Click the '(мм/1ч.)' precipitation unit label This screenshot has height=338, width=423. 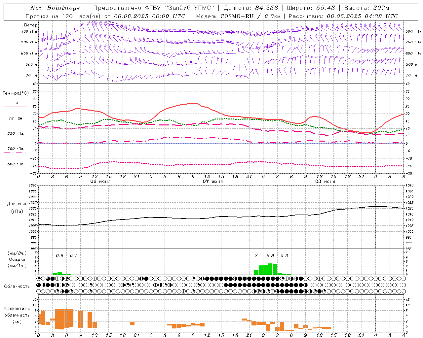(x=17, y=266)
